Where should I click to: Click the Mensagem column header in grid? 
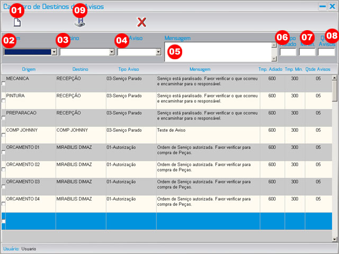(200, 69)
